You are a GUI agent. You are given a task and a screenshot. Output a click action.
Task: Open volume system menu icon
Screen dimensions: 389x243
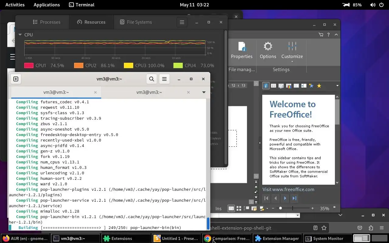click(x=373, y=5)
